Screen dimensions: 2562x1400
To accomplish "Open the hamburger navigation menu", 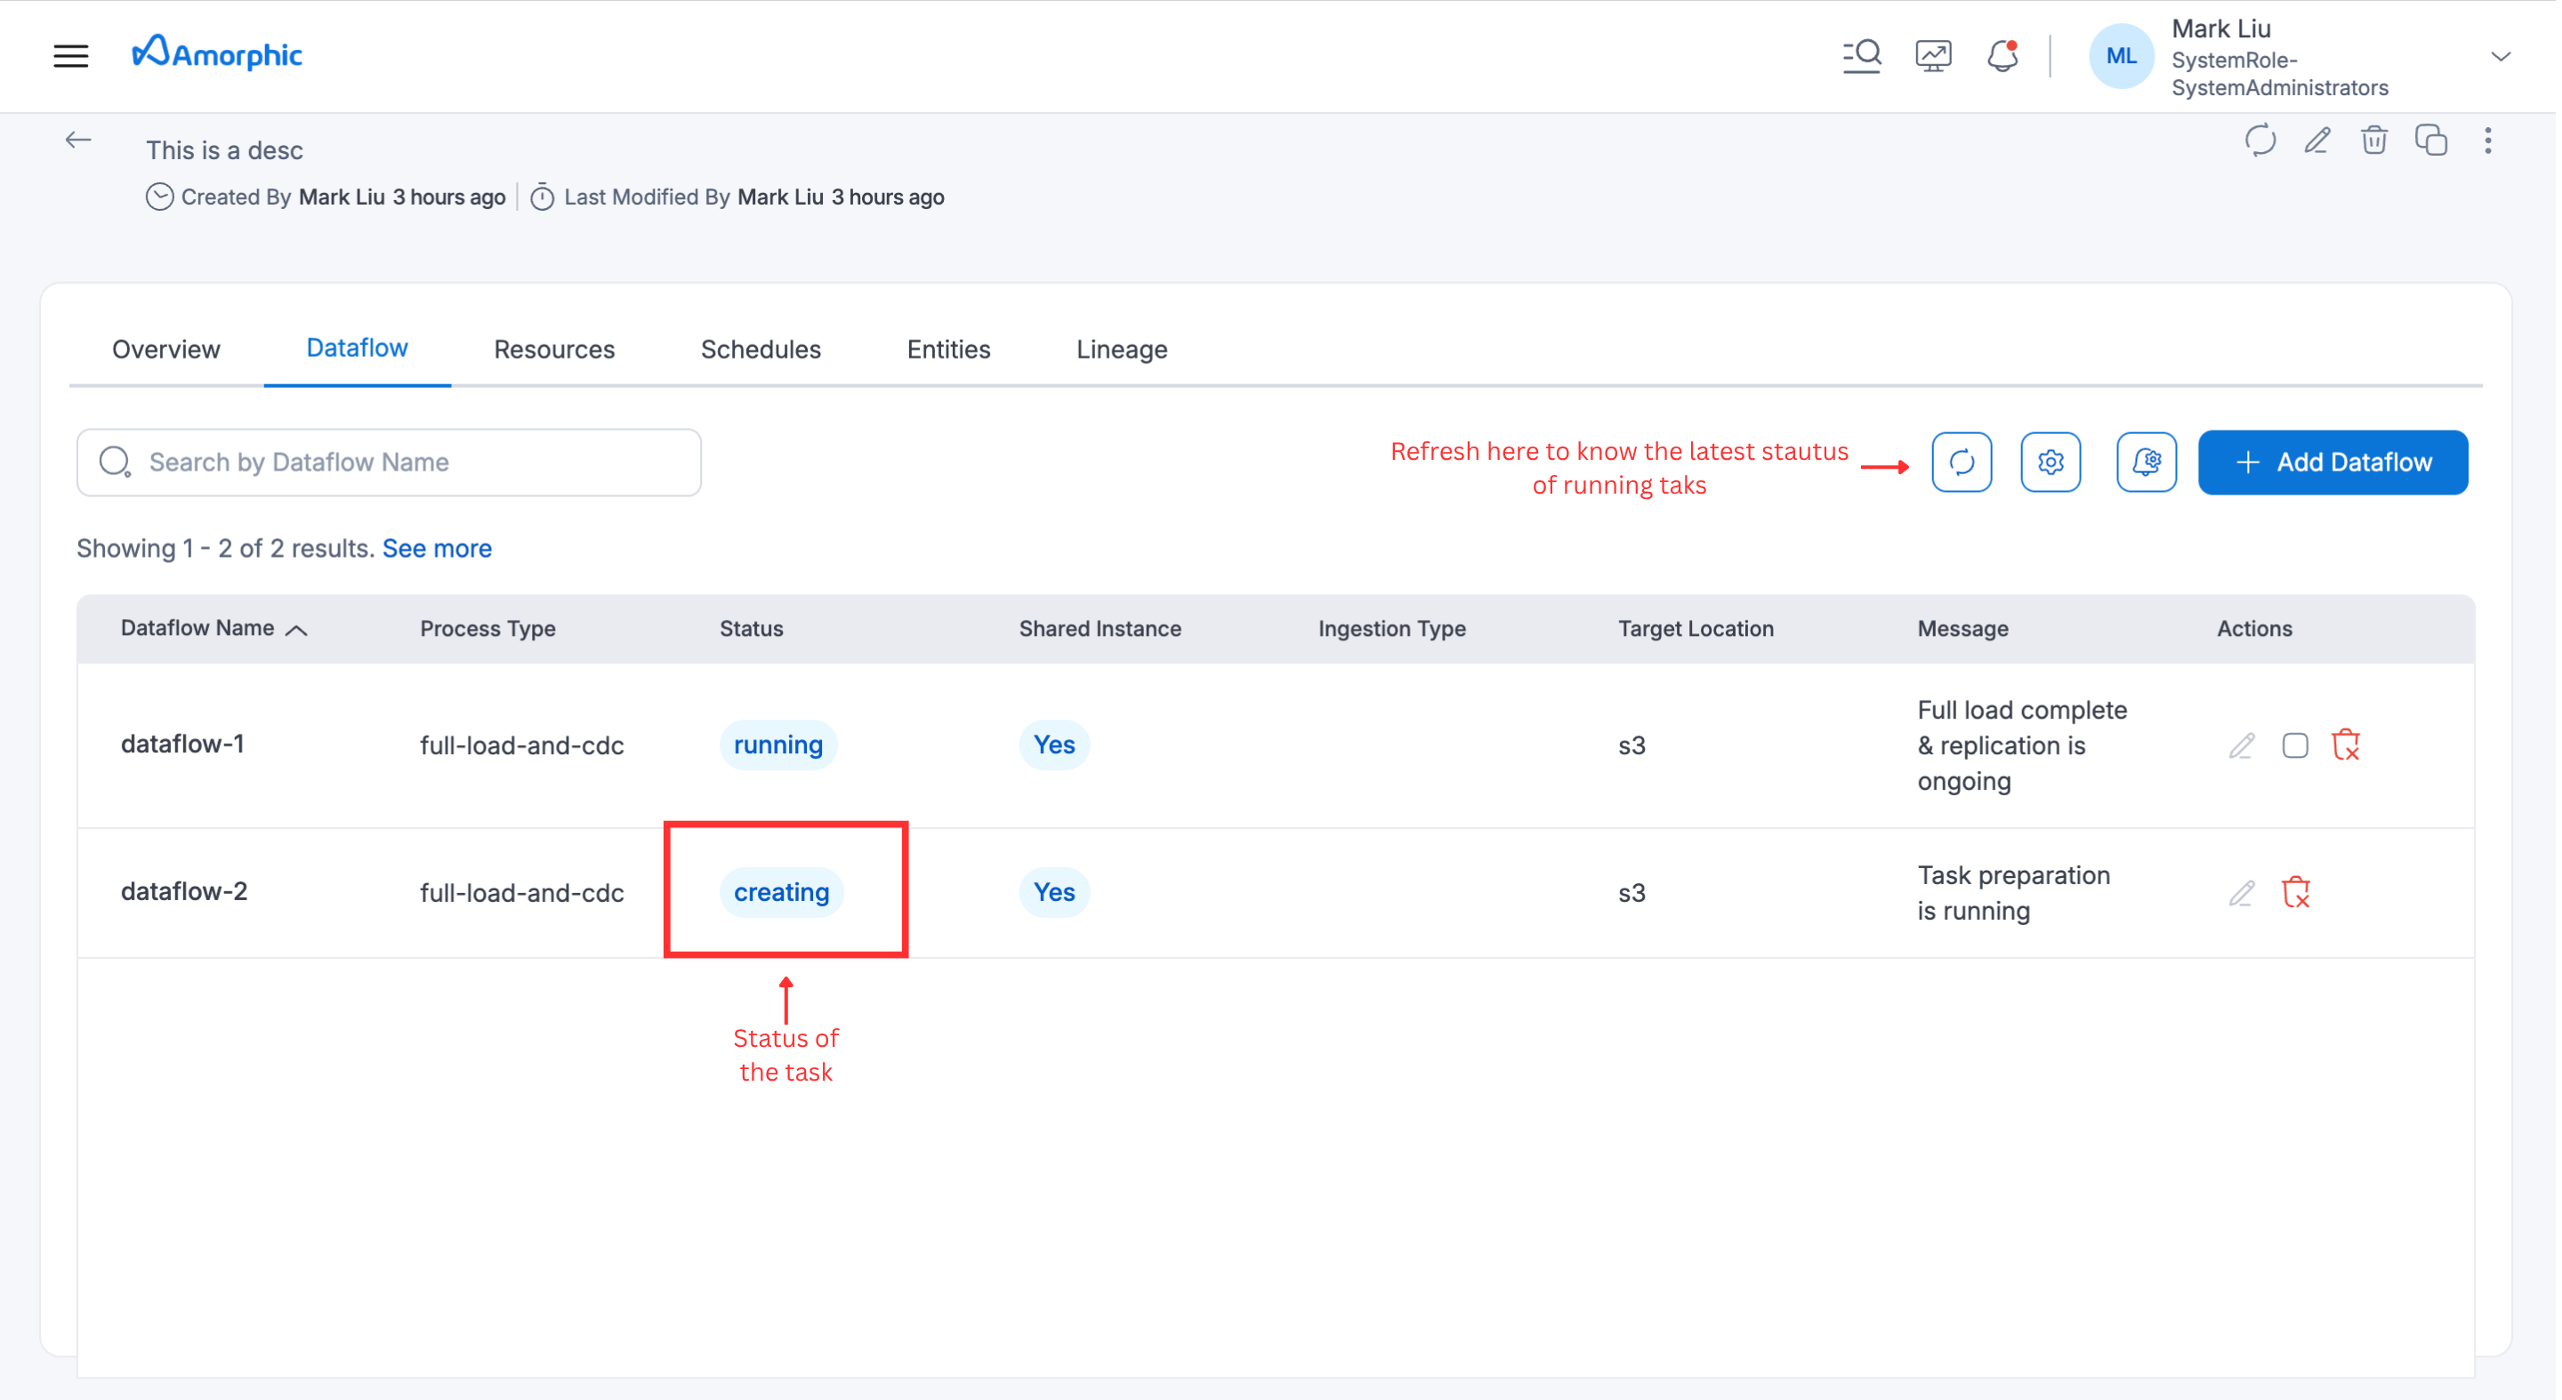I will click(70, 56).
